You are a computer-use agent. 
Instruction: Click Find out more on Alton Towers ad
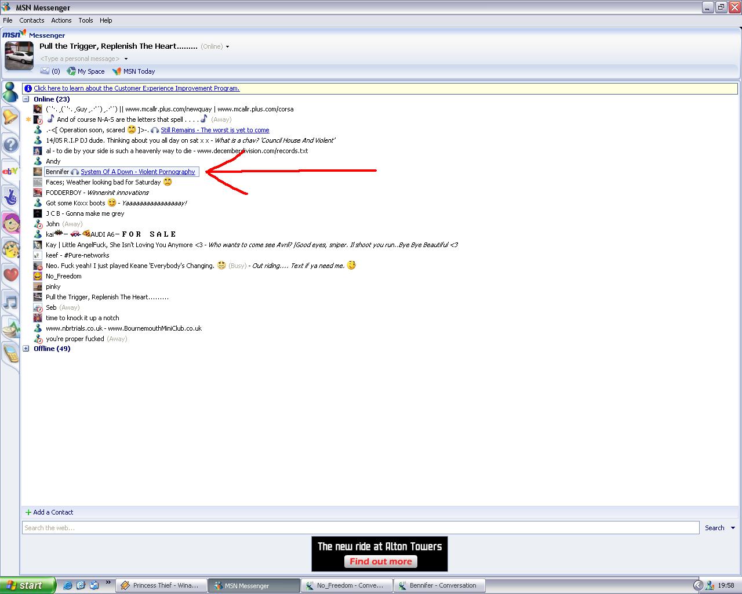point(381,562)
